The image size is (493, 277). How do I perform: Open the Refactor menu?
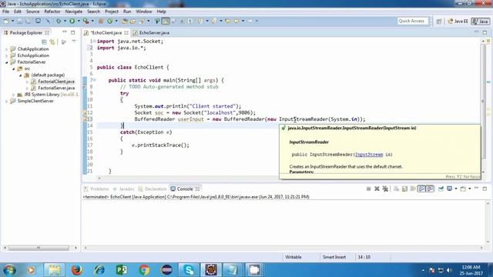pyautogui.click(x=52, y=12)
